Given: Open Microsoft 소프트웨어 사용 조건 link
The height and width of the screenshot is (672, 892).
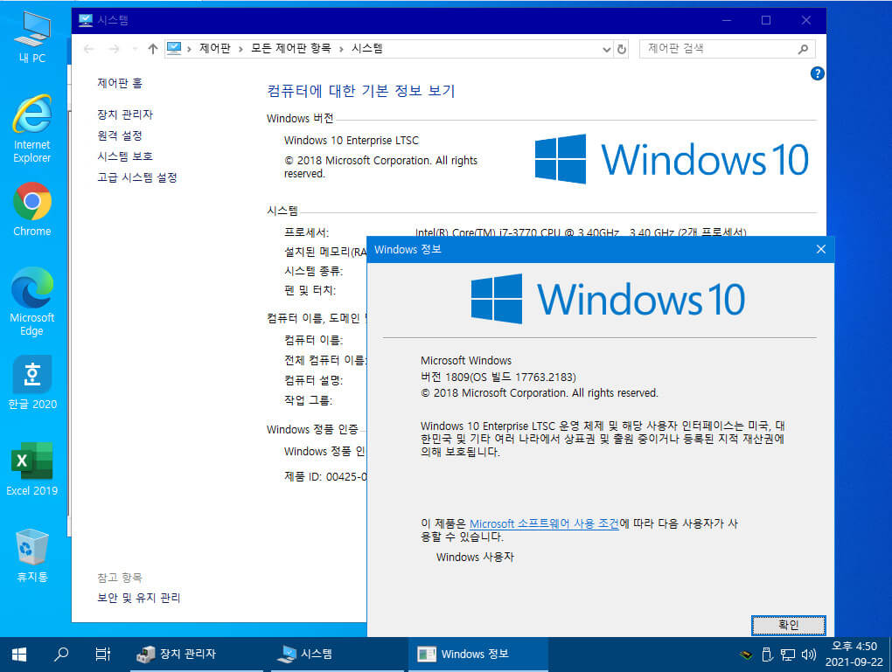Looking at the screenshot, I should [x=544, y=523].
